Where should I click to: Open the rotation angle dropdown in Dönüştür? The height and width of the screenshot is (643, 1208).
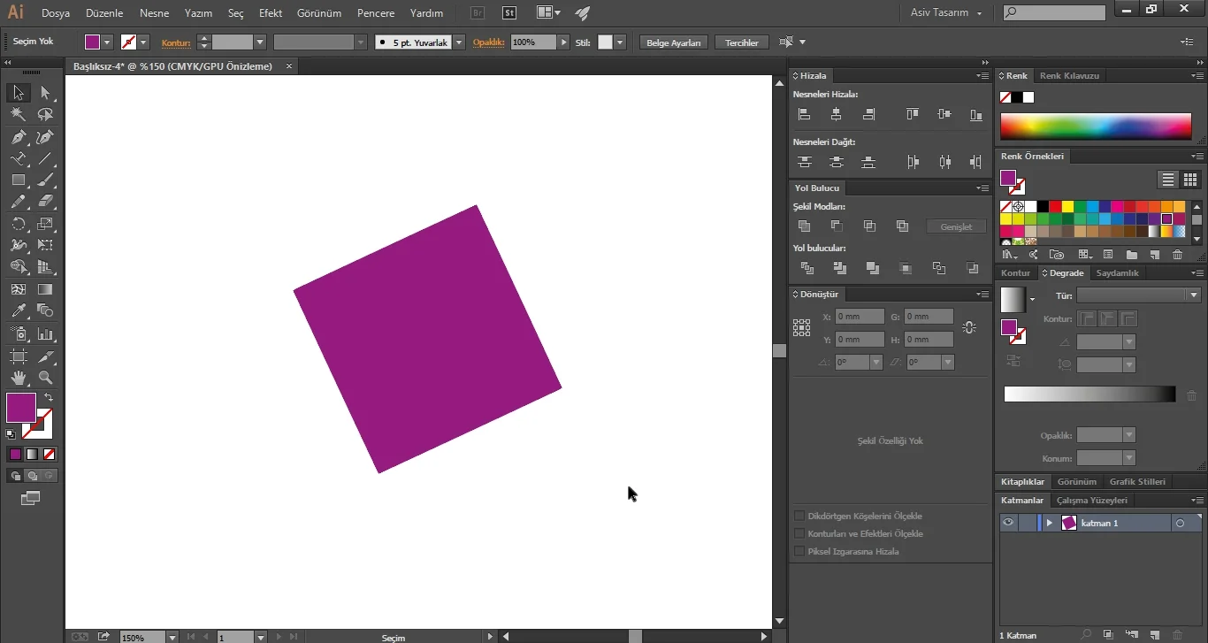coord(876,362)
